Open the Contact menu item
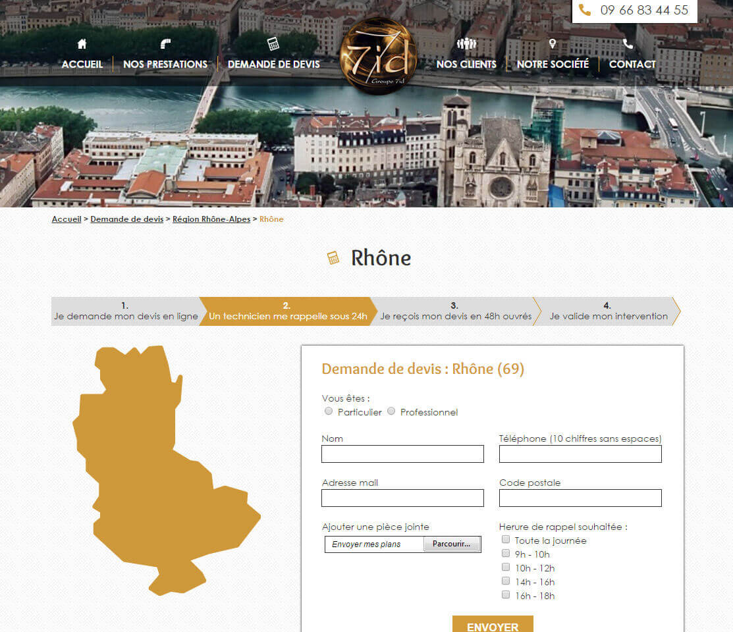 tap(632, 65)
